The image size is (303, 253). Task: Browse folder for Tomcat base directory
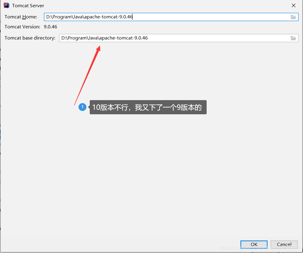click(x=293, y=38)
